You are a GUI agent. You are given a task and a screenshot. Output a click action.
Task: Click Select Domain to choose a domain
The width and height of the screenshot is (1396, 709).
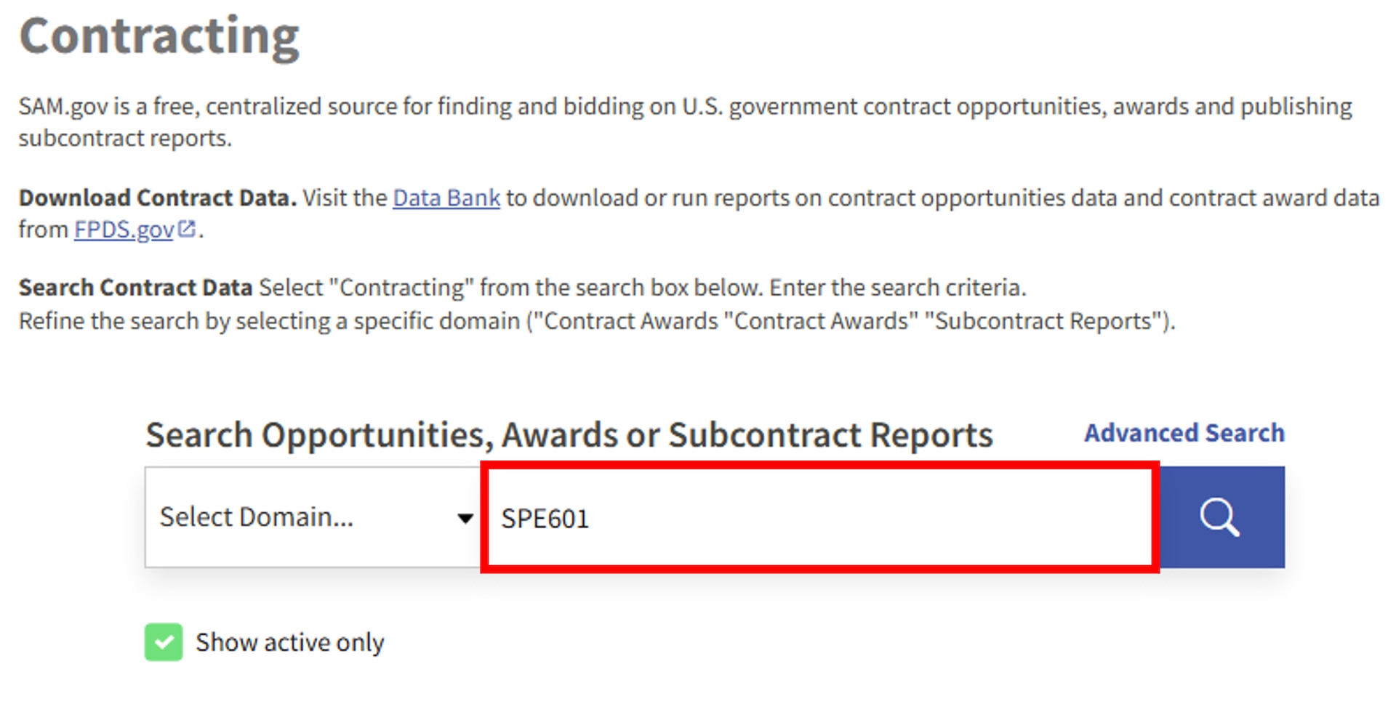[313, 517]
